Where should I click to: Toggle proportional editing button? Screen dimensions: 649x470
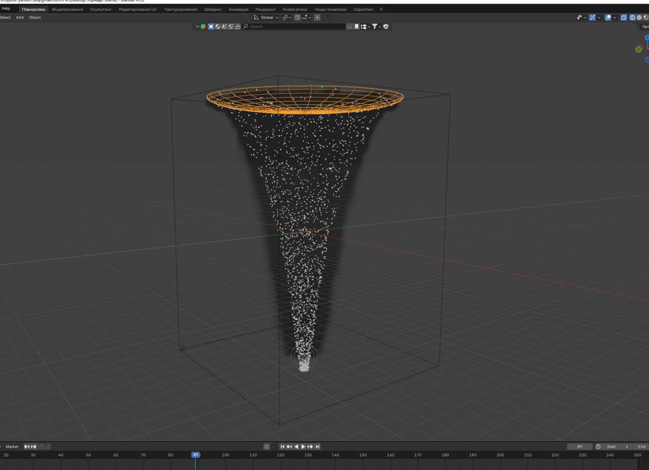pyautogui.click(x=318, y=17)
